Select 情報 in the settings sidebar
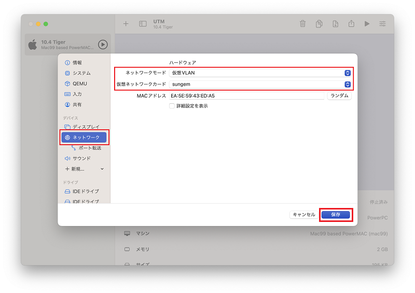The height and width of the screenshot is (293, 415). point(84,63)
